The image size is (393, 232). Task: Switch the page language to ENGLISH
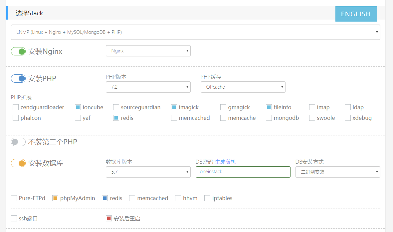356,14
